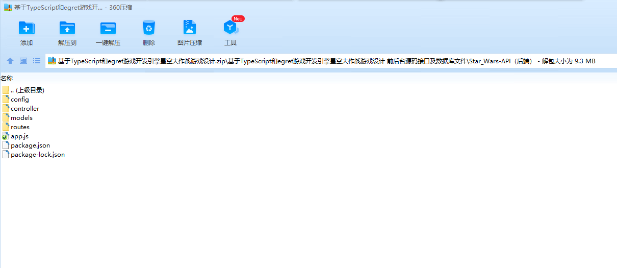Click the config folder icon
Screen dimensions: 617x268
click(6, 99)
